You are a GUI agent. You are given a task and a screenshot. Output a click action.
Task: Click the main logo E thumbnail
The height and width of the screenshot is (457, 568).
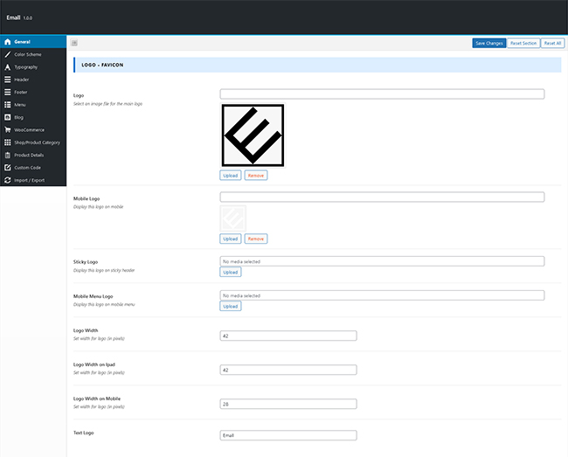[253, 135]
